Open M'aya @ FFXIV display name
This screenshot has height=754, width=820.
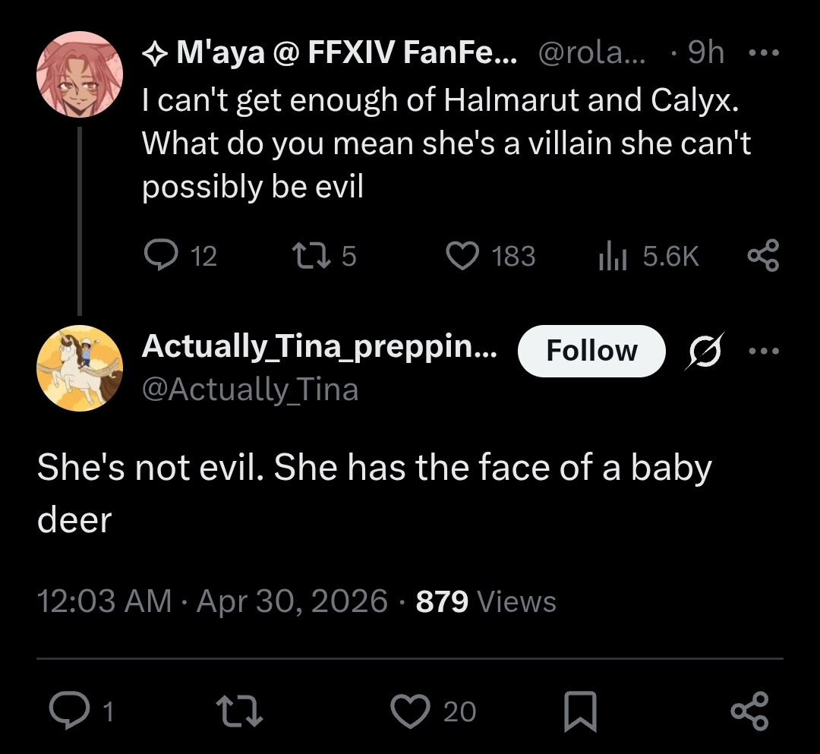(330, 53)
